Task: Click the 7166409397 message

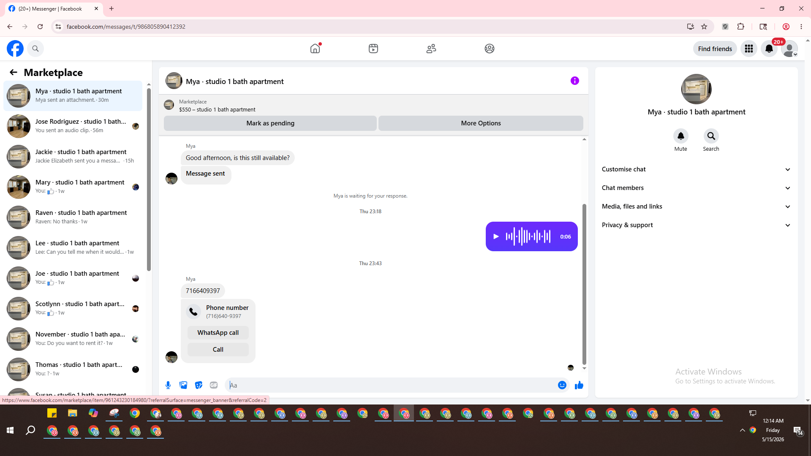Action: [x=203, y=291]
